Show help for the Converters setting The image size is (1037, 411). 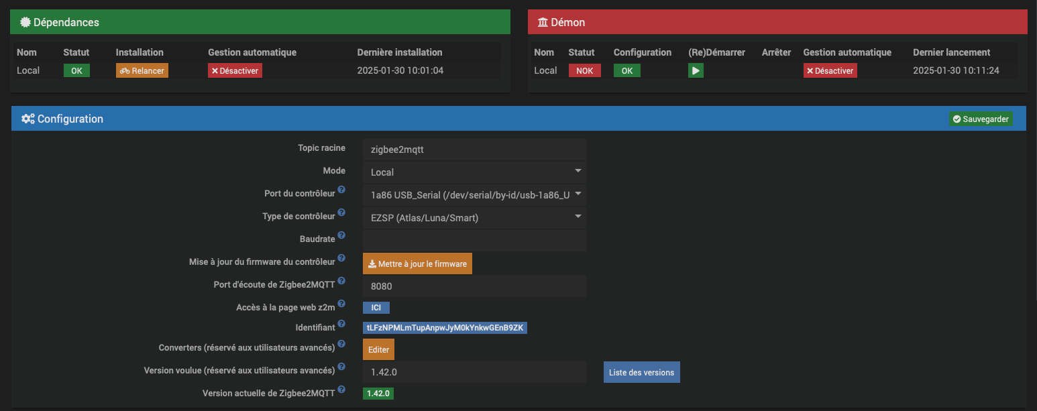point(341,345)
